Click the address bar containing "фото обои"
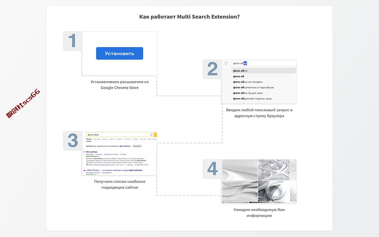 [x=264, y=63]
